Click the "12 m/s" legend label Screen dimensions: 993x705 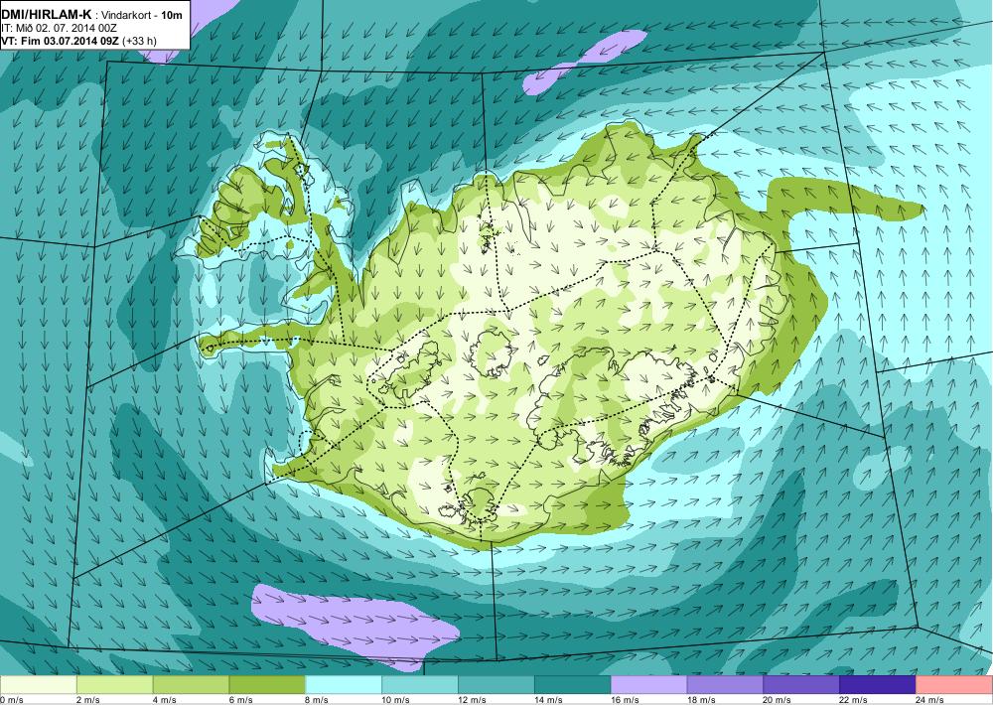pyautogui.click(x=473, y=699)
